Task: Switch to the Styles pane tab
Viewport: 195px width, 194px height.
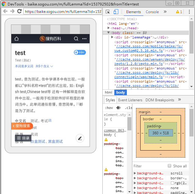Action: (x=110, y=100)
